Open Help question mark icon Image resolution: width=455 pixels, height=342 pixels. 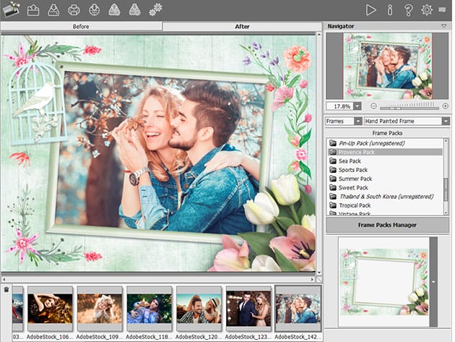click(x=408, y=10)
